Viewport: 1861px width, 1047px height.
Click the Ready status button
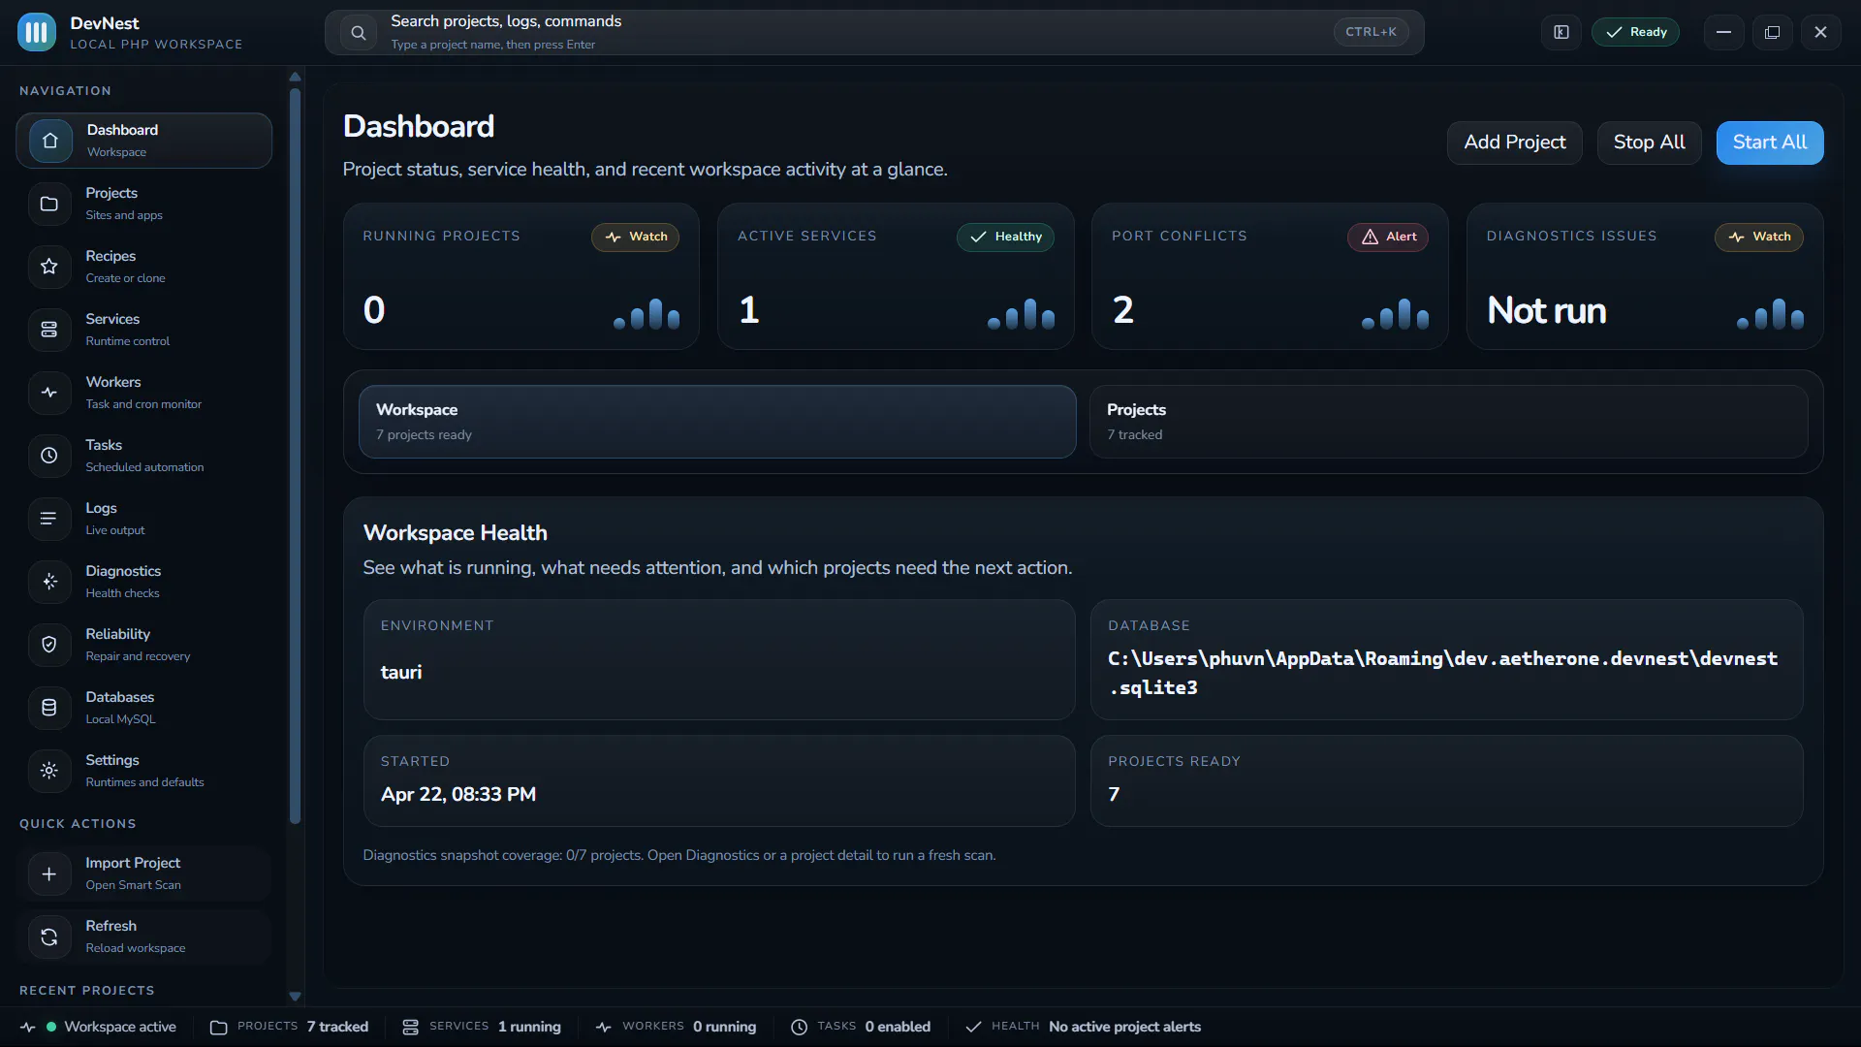1635,32
